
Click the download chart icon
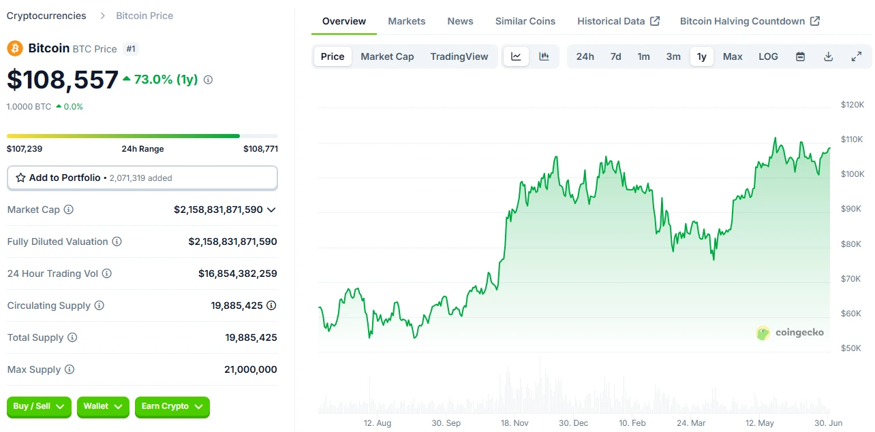pyautogui.click(x=828, y=56)
